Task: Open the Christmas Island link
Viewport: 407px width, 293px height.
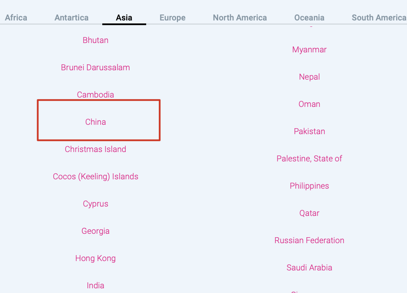Action: coord(95,149)
